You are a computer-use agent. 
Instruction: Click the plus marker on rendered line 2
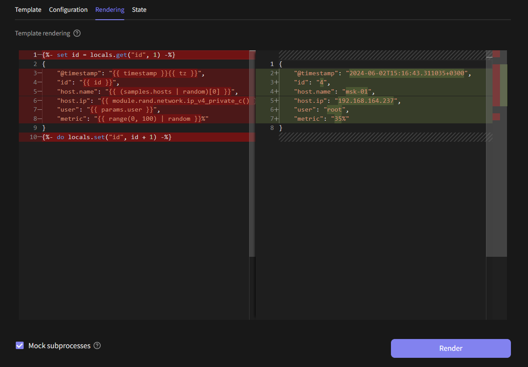coord(276,73)
